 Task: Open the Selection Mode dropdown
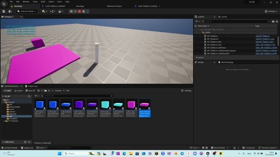pos(27,11)
